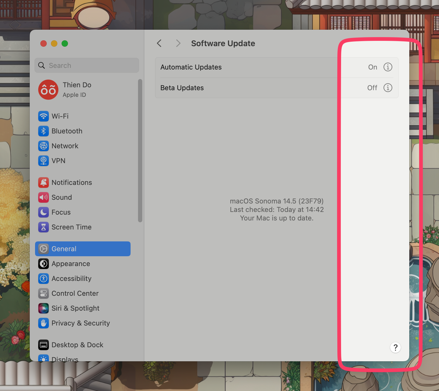439x391 pixels.
Task: Click the Thien Do avatar picture
Action: 48,90
